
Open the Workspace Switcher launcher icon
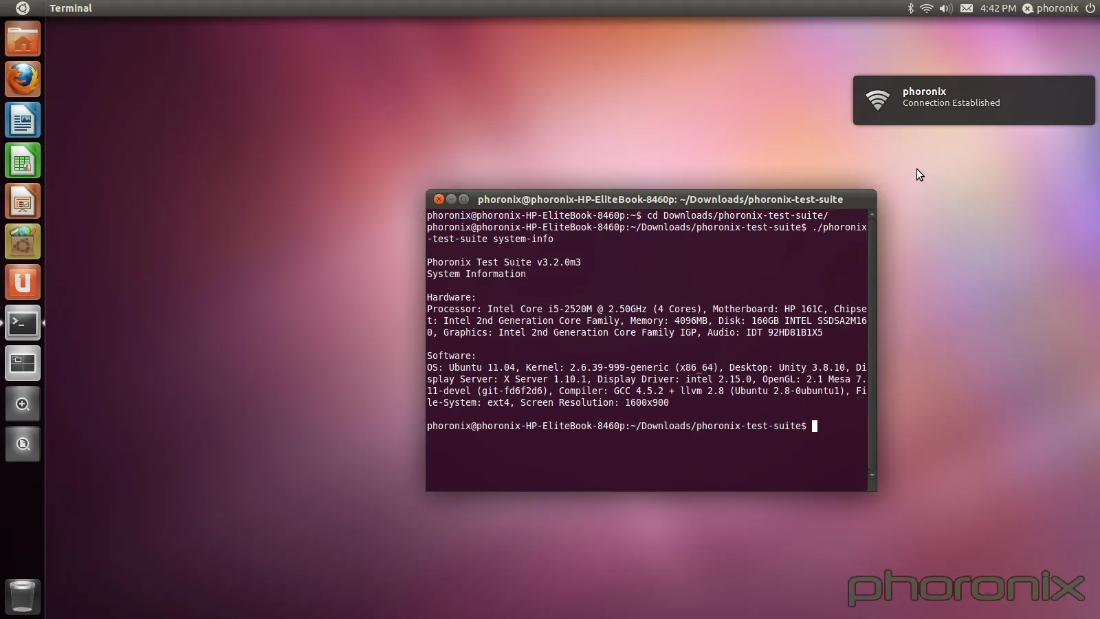(x=23, y=363)
